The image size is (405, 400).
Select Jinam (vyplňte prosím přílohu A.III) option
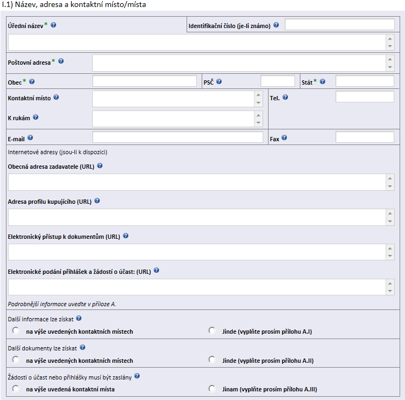[212, 388]
